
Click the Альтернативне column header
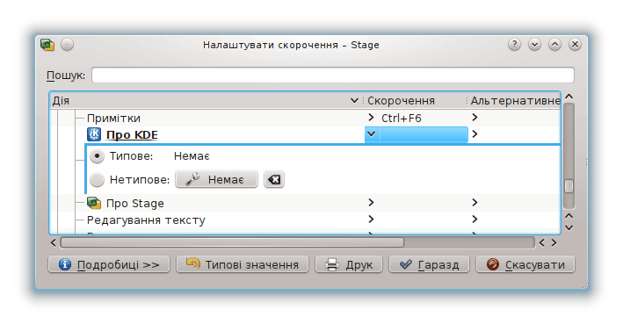tap(515, 101)
